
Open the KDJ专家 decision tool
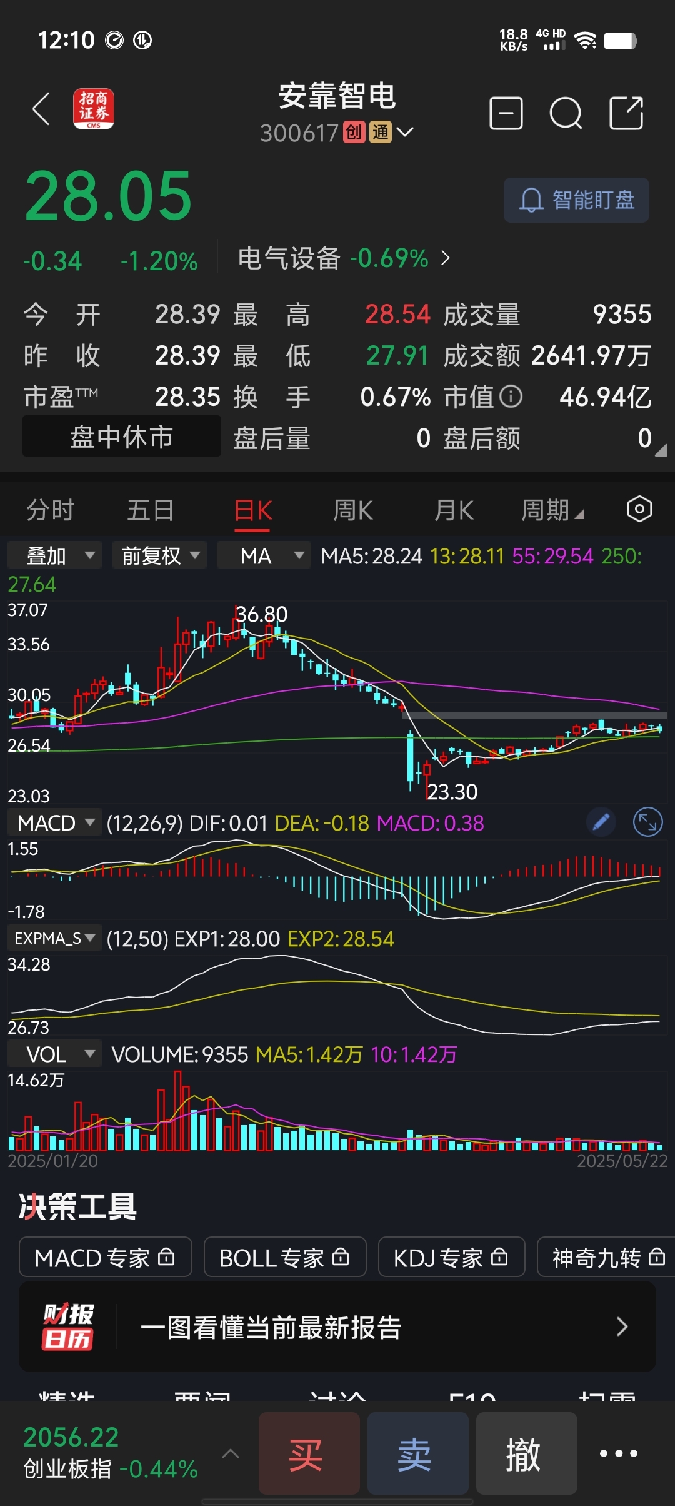[451, 1257]
